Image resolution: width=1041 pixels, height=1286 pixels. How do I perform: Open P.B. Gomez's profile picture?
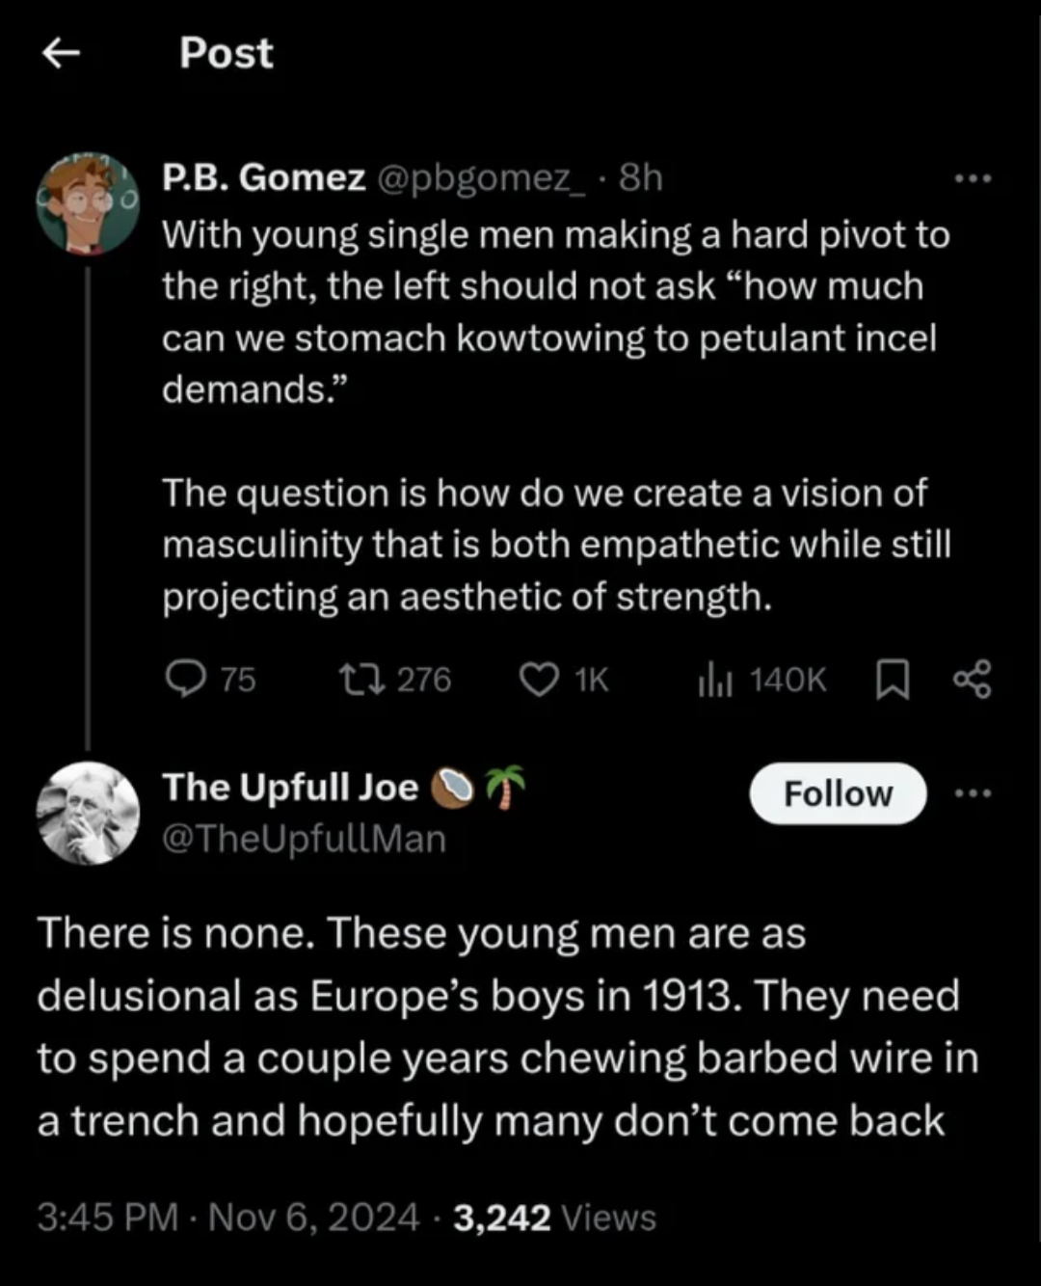(88, 203)
